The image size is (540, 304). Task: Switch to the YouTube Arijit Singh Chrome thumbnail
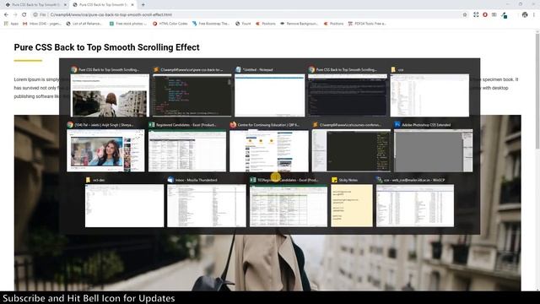105,150
